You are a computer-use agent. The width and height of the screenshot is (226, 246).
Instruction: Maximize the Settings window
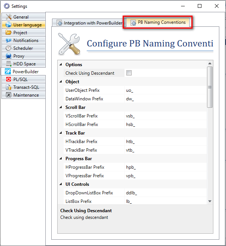point(200,6)
